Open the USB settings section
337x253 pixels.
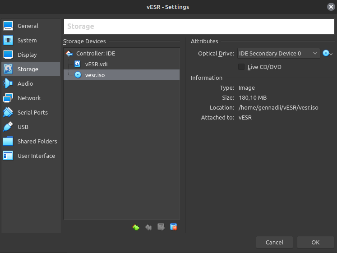23,127
